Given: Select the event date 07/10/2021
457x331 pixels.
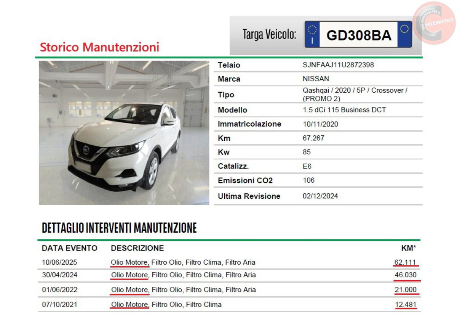Looking at the screenshot, I should click(x=59, y=305).
